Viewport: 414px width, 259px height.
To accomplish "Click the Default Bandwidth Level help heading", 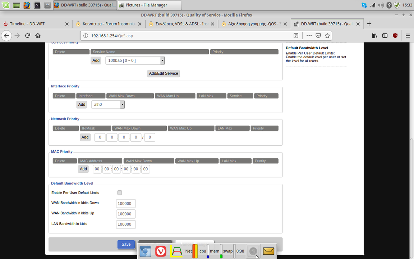I will click(307, 48).
